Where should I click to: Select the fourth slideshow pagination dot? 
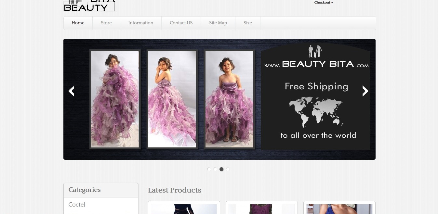pos(228,169)
